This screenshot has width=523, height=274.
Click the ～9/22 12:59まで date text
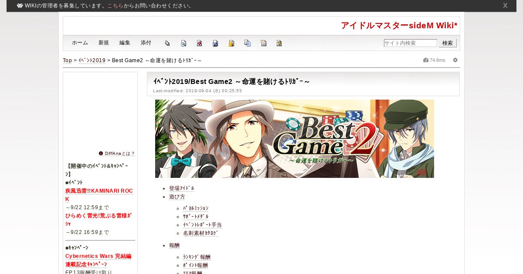point(87,207)
